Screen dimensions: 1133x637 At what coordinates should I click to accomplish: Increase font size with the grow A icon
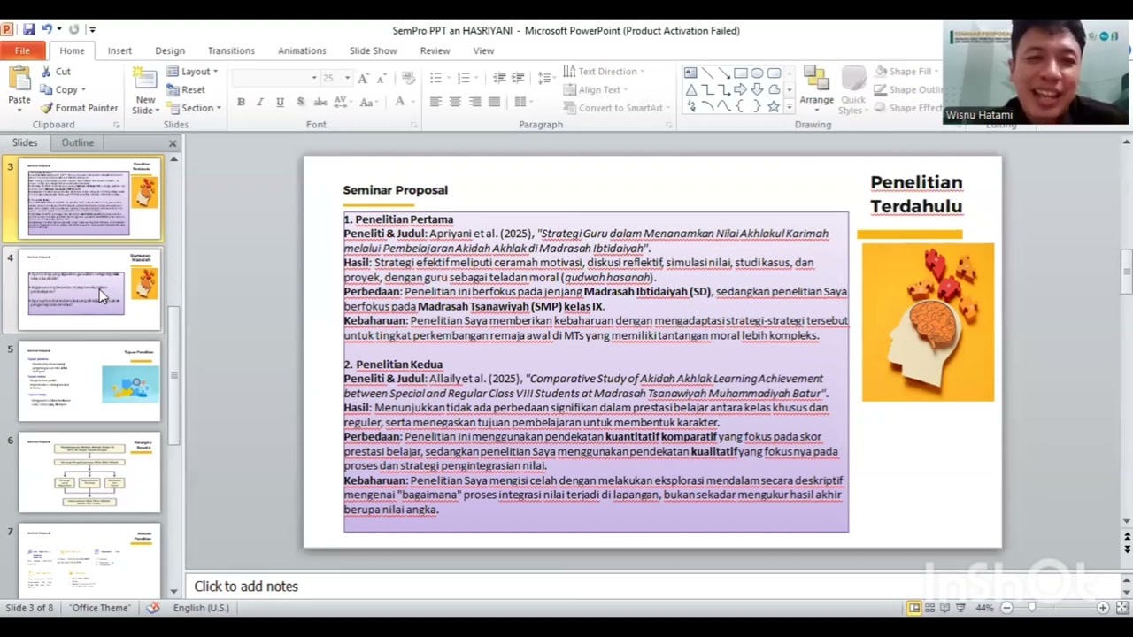(x=366, y=78)
